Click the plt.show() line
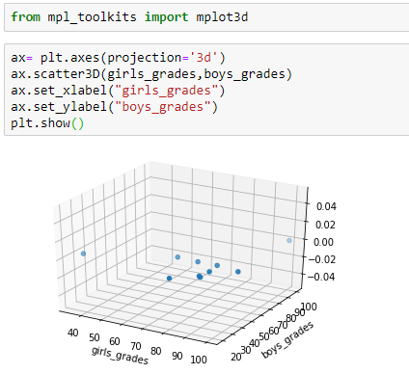This screenshot has height=374, width=409. point(47,123)
